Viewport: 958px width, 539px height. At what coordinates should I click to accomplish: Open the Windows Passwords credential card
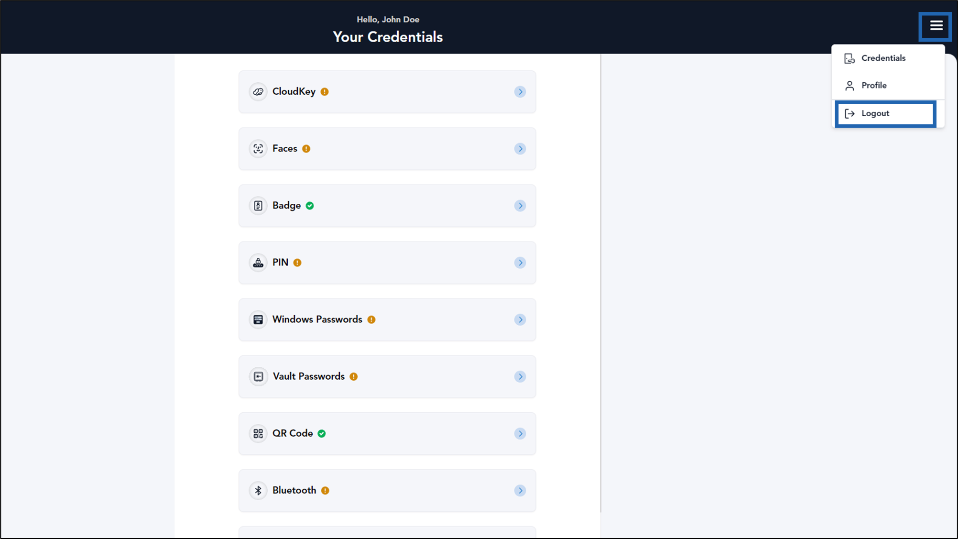tap(387, 319)
